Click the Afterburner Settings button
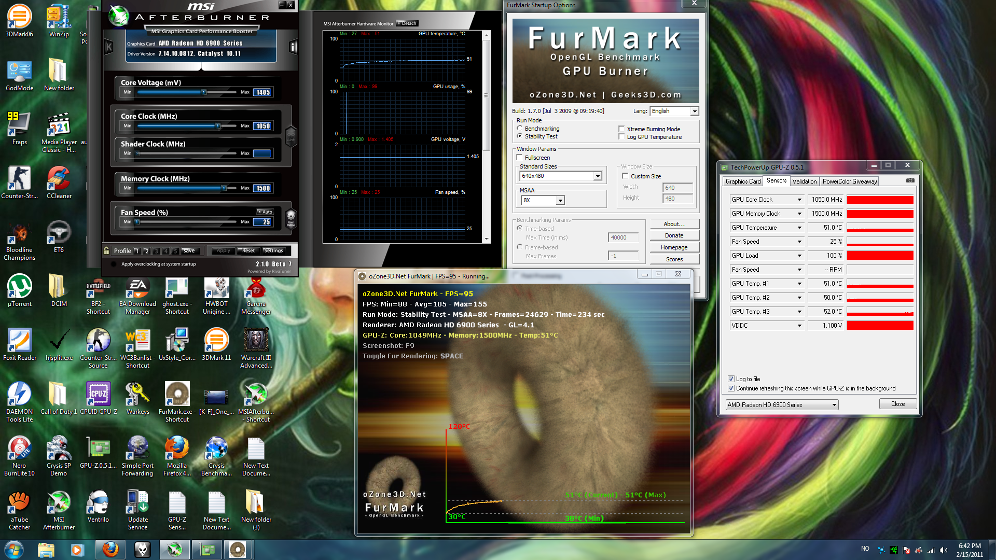The height and width of the screenshot is (560, 996). click(273, 250)
